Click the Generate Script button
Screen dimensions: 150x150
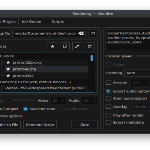click(x=40, y=125)
